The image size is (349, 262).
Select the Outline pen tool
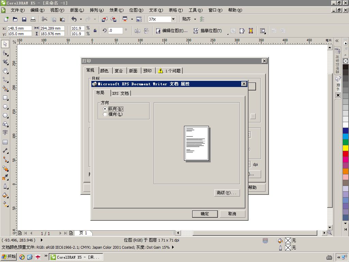click(5, 186)
